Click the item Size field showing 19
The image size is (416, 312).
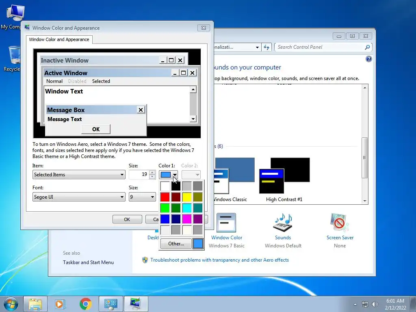click(x=139, y=174)
